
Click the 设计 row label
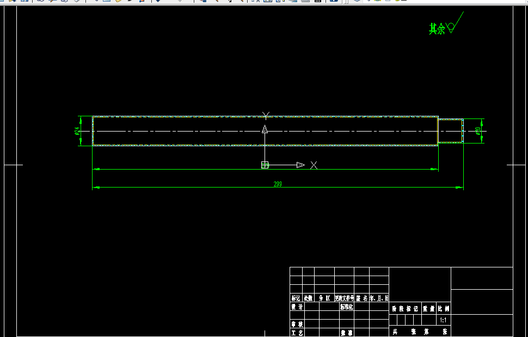pyautogui.click(x=297, y=307)
